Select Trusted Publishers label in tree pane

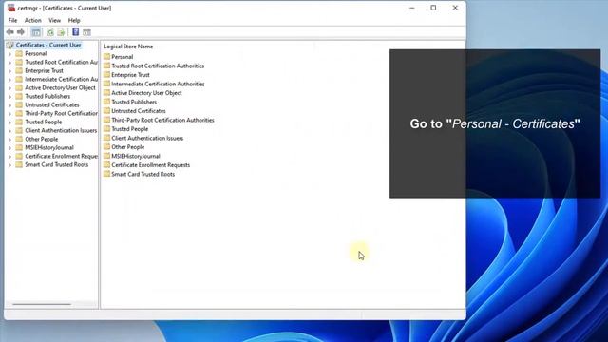pos(47,96)
